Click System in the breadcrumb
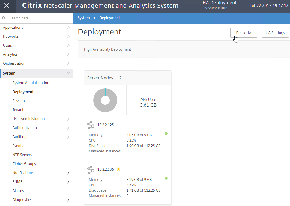The height and width of the screenshot is (206, 290). click(x=84, y=18)
